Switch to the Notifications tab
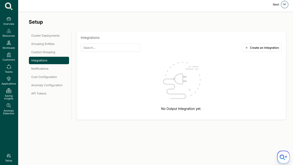The image size is (293, 165). (49, 69)
